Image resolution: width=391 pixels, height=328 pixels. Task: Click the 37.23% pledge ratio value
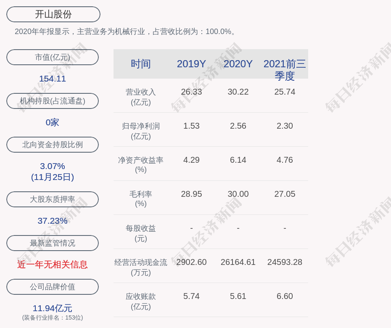[x=53, y=221]
